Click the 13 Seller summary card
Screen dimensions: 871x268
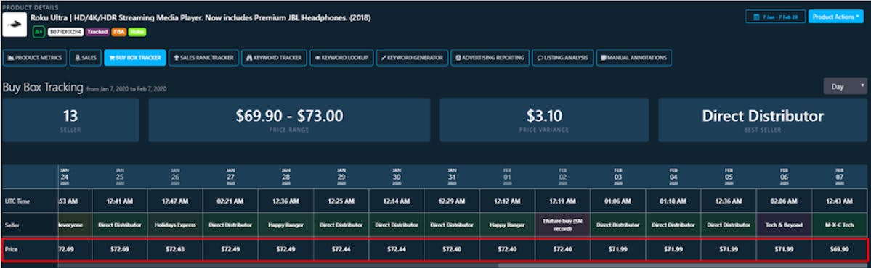[x=70, y=120]
